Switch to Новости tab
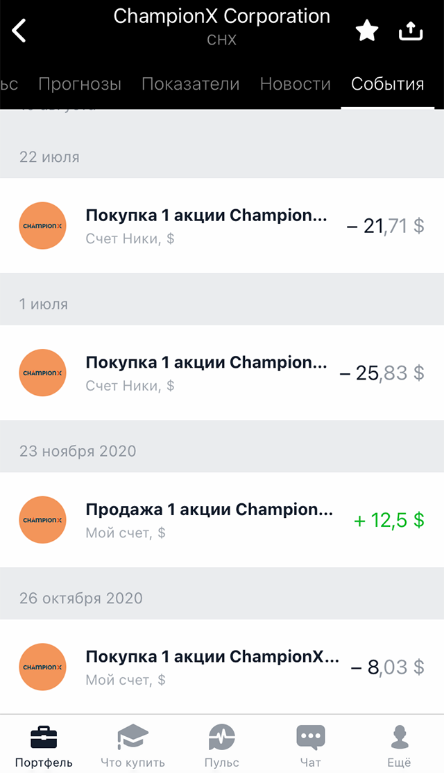The height and width of the screenshot is (773, 444). coord(295,84)
